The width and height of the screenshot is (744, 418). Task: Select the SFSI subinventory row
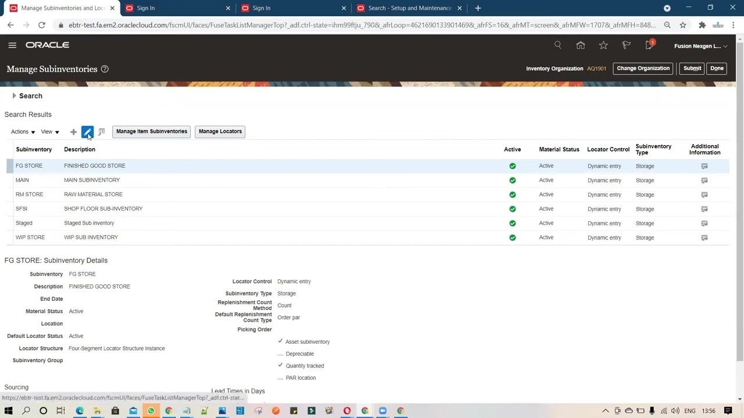point(367,209)
